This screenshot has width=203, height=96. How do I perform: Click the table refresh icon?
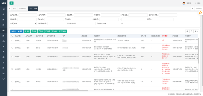click(x=191, y=31)
